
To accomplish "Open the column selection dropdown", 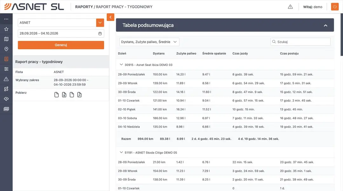I will click(149, 42).
